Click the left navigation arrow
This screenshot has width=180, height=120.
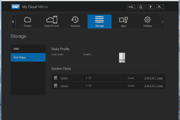tap(13, 22)
